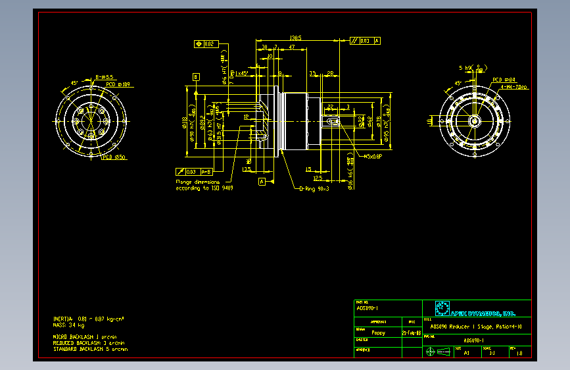Click the scale value 1:1

pyautogui.click(x=492, y=353)
